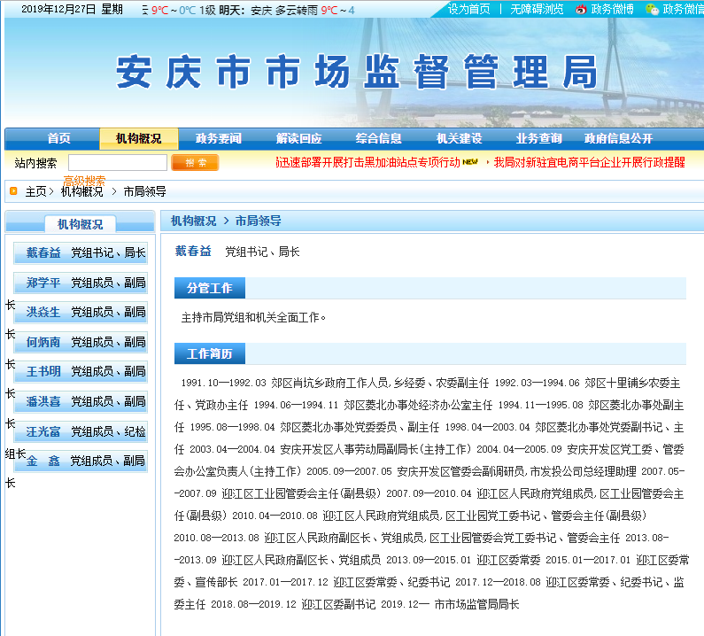Open the 业务查询 navigation tab
The width and height of the screenshot is (704, 636).
click(x=538, y=138)
